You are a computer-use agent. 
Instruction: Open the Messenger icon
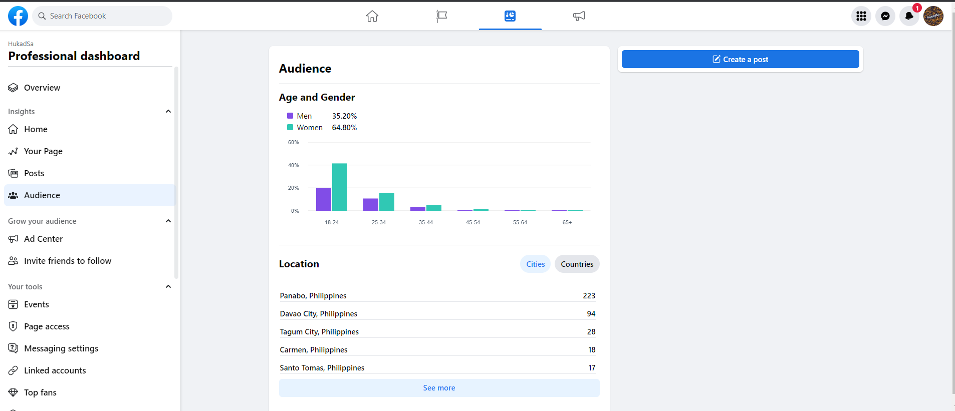click(885, 16)
